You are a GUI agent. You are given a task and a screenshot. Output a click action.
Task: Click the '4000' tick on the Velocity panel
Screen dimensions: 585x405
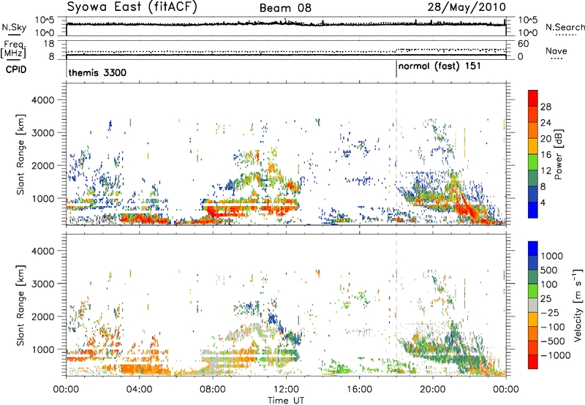pos(42,251)
